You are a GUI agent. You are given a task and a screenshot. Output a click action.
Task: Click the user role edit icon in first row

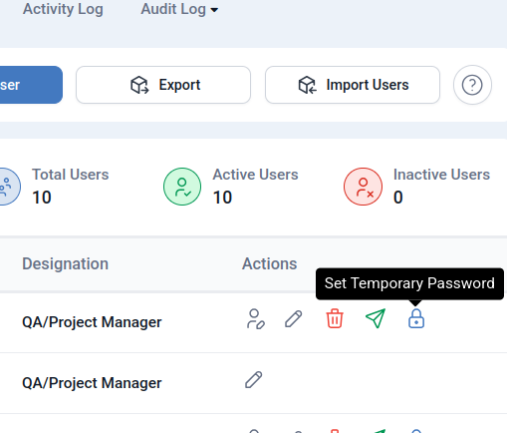point(255,319)
